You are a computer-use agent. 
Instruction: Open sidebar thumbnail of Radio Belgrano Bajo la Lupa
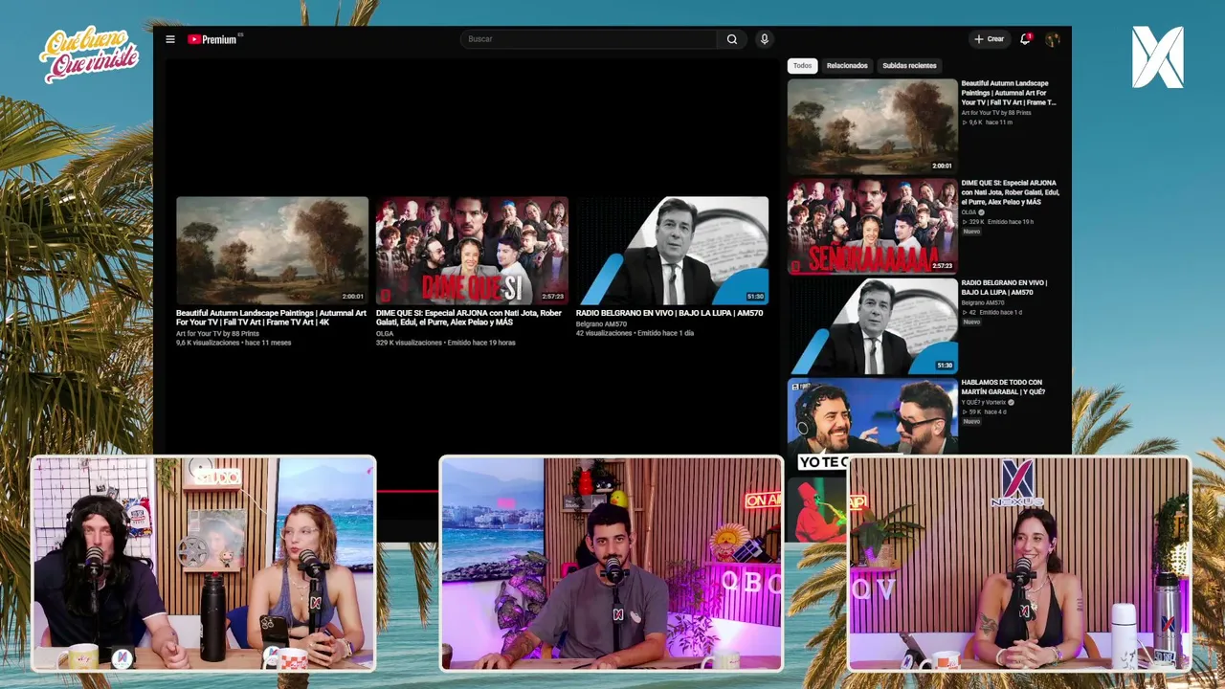872,325
